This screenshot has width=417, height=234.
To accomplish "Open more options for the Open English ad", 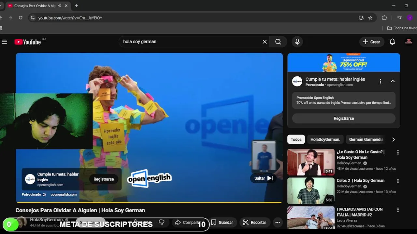I will (x=380, y=81).
